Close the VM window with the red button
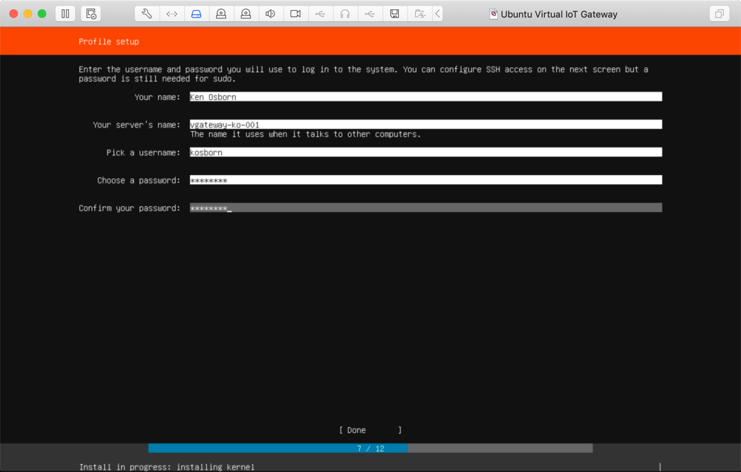The image size is (741, 472). click(x=13, y=13)
